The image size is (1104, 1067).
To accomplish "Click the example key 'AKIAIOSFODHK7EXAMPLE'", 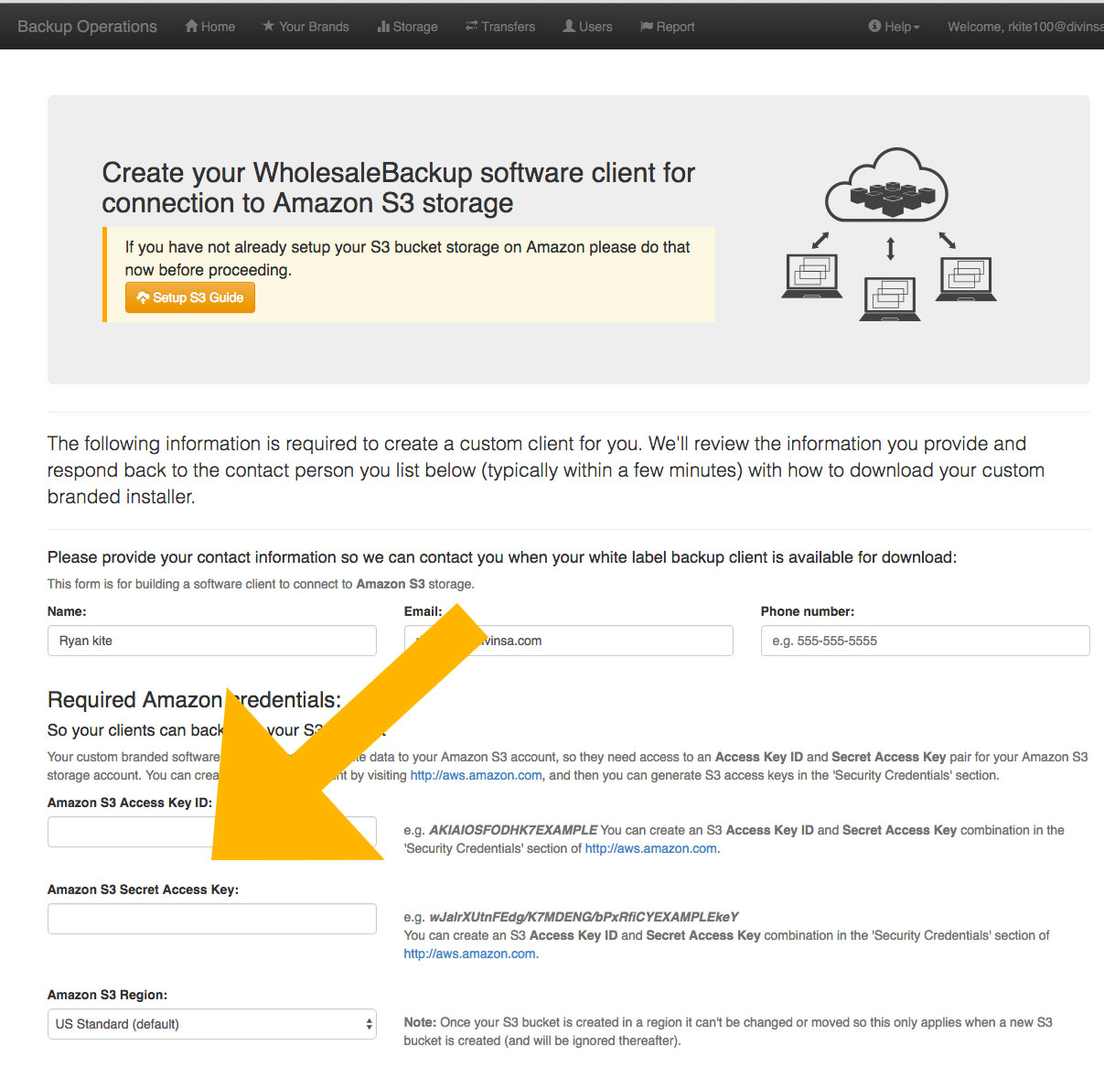I will pyautogui.click(x=513, y=830).
